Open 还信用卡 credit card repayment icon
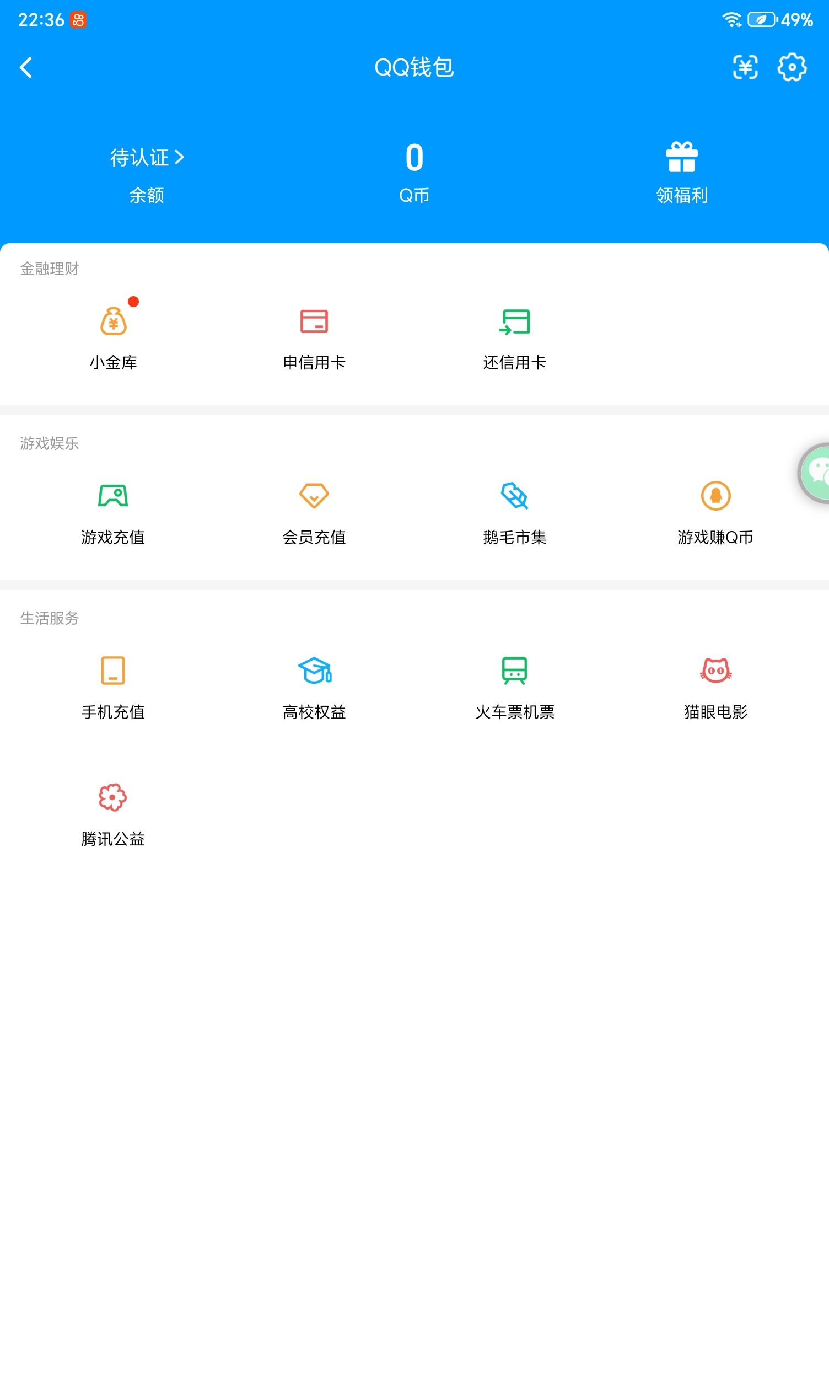This screenshot has width=829, height=1383. coord(514,321)
